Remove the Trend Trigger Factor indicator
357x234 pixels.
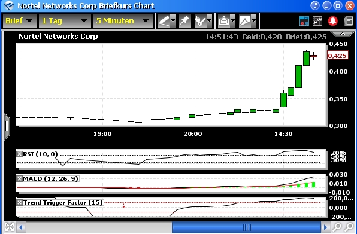click(20, 203)
